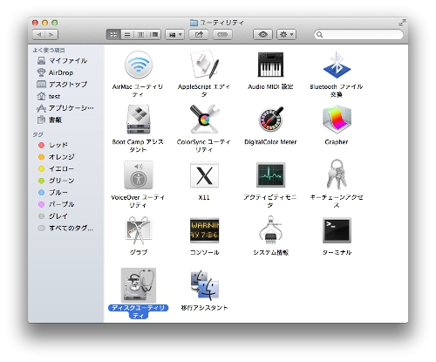Go forward in Finder history
The image size is (436, 362).
point(51,35)
